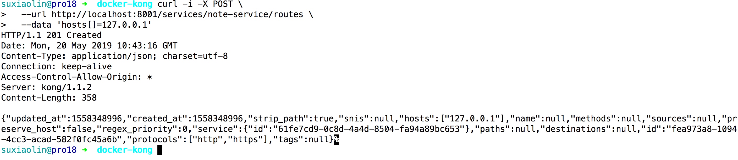
Task: Click the Date header line
Action: point(89,46)
